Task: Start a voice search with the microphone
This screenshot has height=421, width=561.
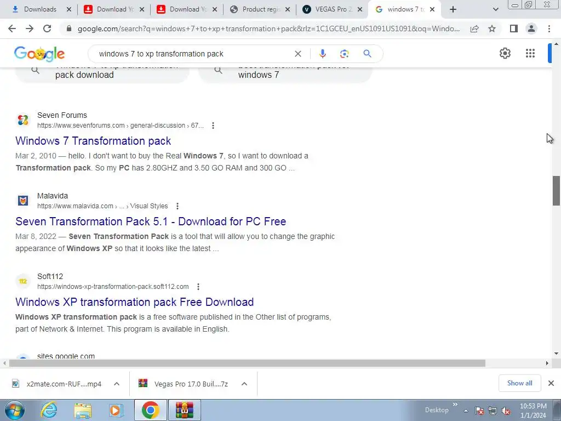Action: click(x=322, y=54)
